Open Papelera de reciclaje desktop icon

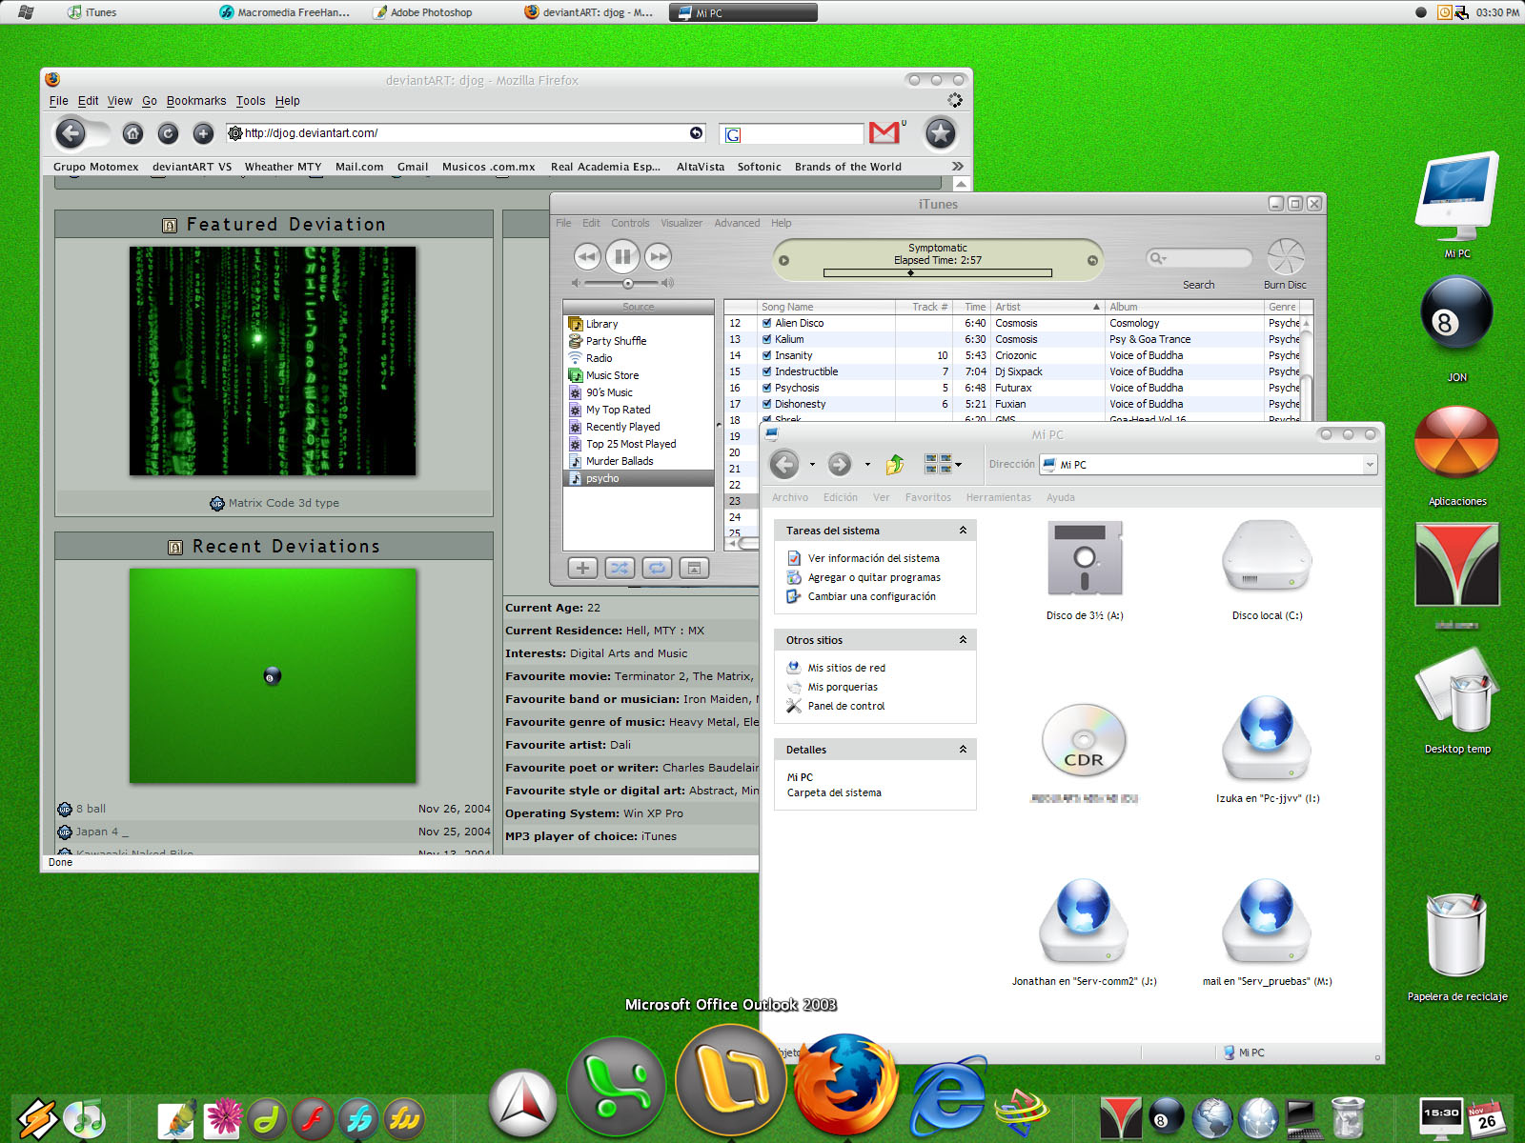1456,936
